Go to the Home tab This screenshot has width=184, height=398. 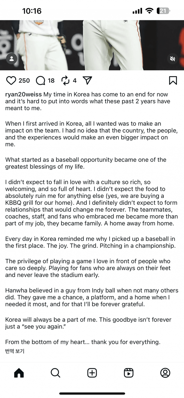(x=19, y=373)
